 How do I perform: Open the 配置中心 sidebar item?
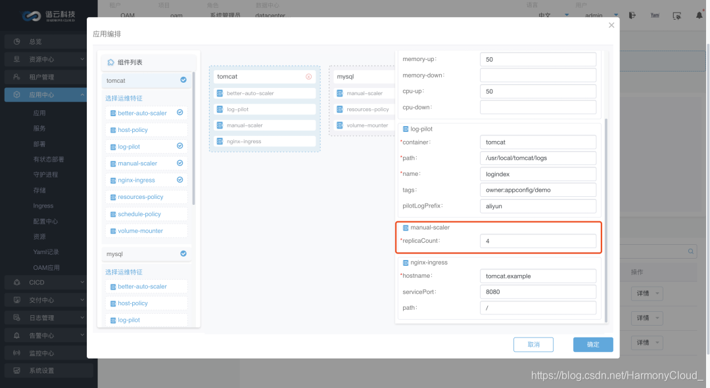coord(45,222)
